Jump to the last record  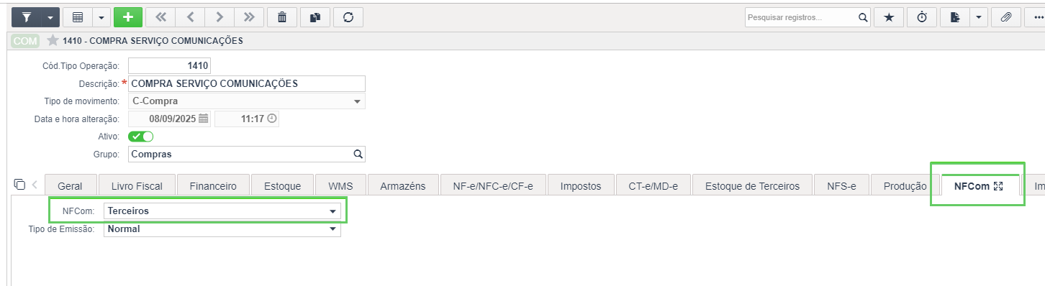point(248,17)
